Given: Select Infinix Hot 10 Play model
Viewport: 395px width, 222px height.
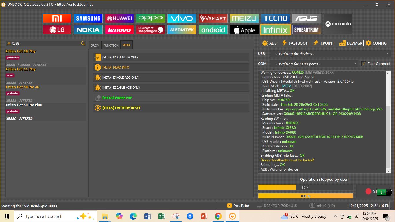Looking at the screenshot, I should pos(46,58).
